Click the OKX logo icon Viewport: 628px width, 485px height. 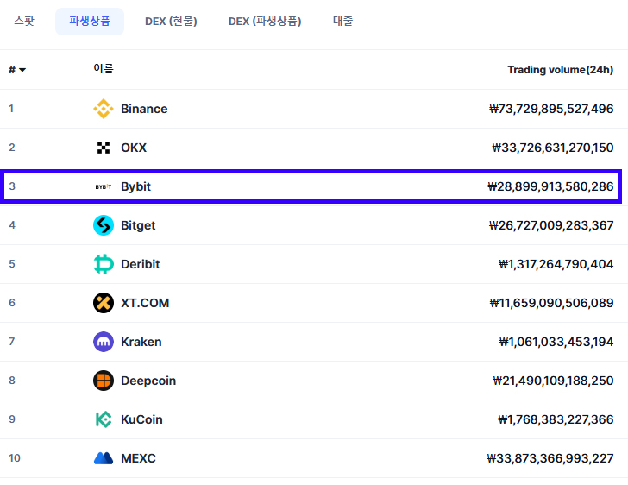pos(104,148)
